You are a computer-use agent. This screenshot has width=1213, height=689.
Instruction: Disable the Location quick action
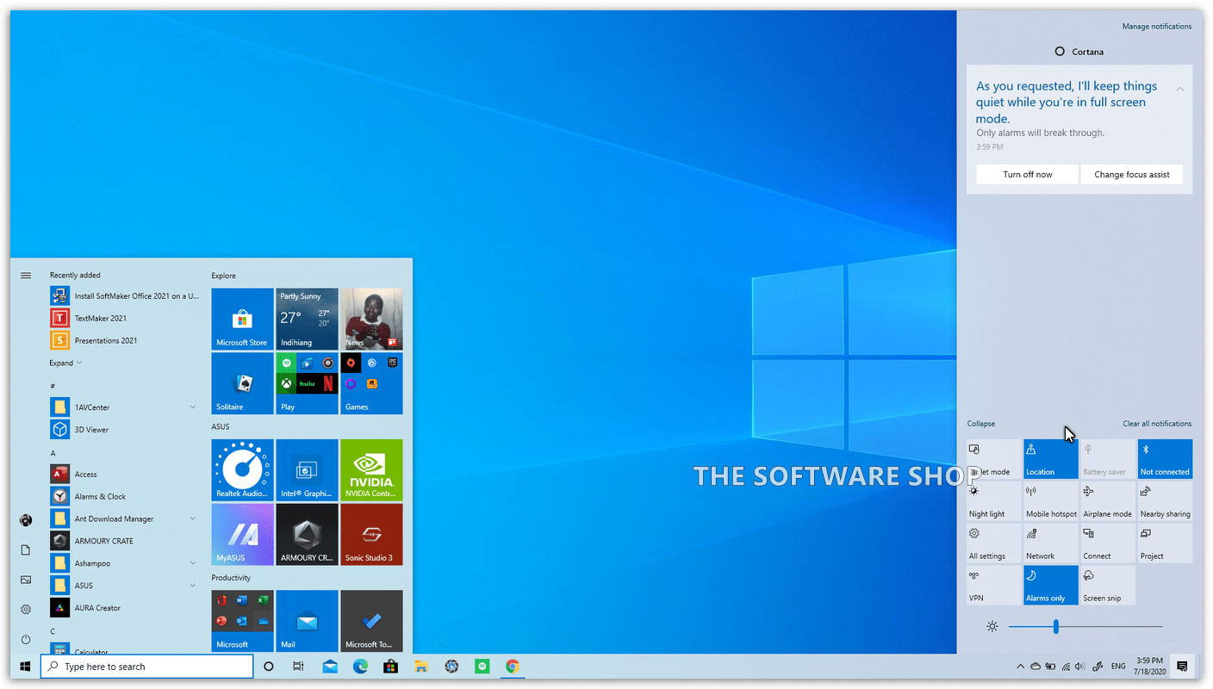point(1051,458)
